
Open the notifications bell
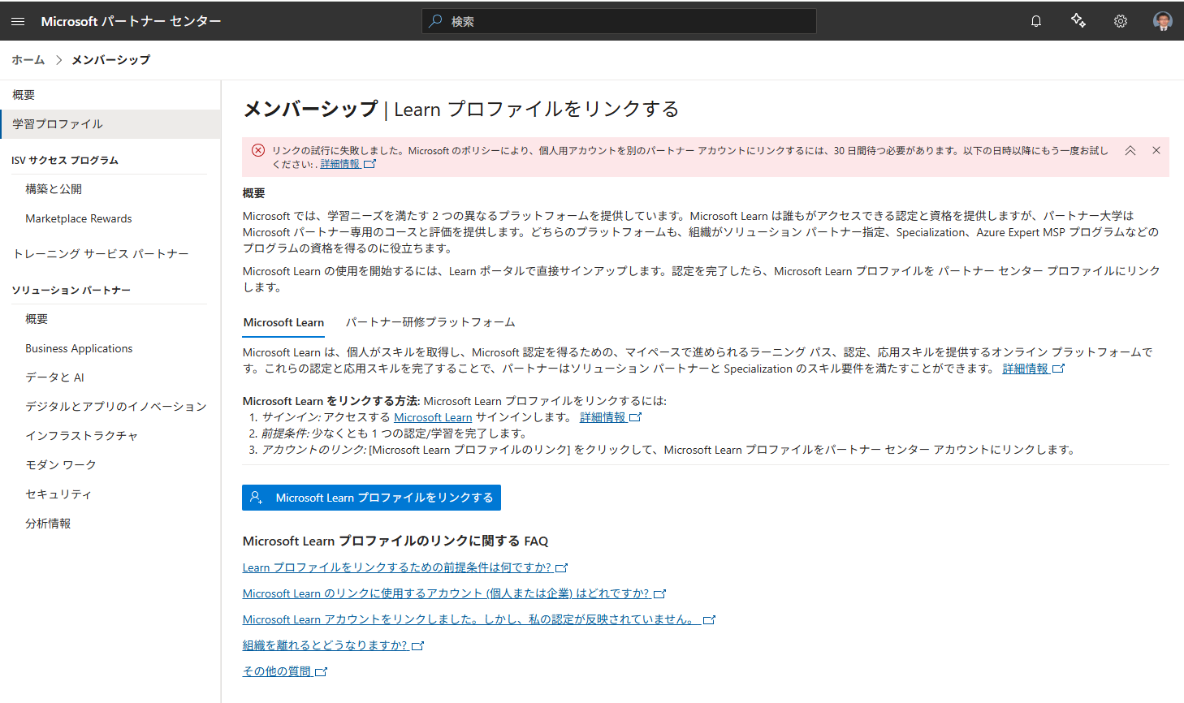click(1036, 20)
